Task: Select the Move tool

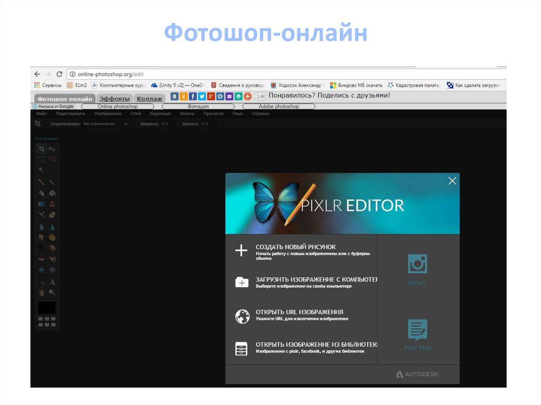Action: pos(52,149)
